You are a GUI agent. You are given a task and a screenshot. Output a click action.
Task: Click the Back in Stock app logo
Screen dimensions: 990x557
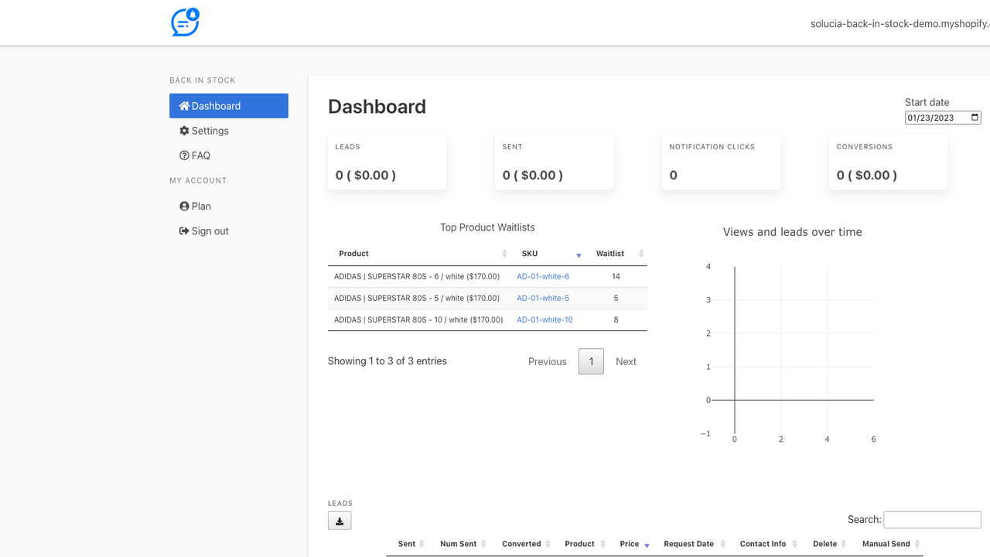(184, 22)
